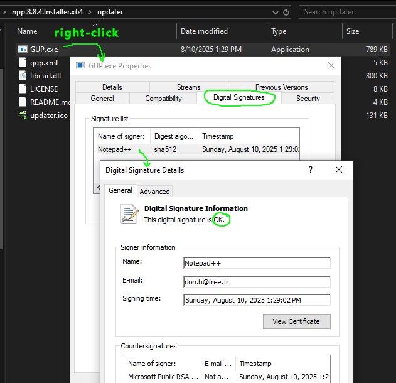The height and width of the screenshot is (383, 396).
Task: Expand breadcrumb arrow before updater folder
Action: click(90, 12)
